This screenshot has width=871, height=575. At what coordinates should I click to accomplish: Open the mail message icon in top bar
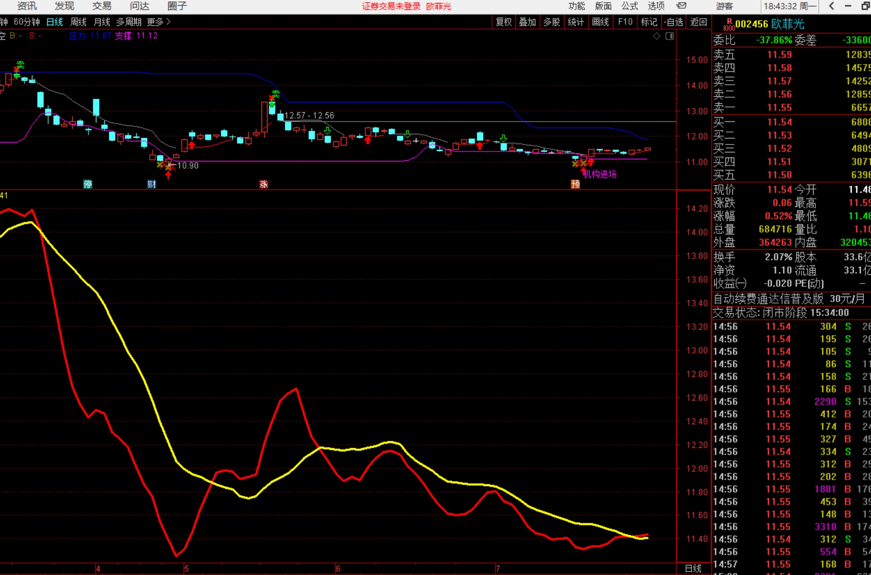681,6
